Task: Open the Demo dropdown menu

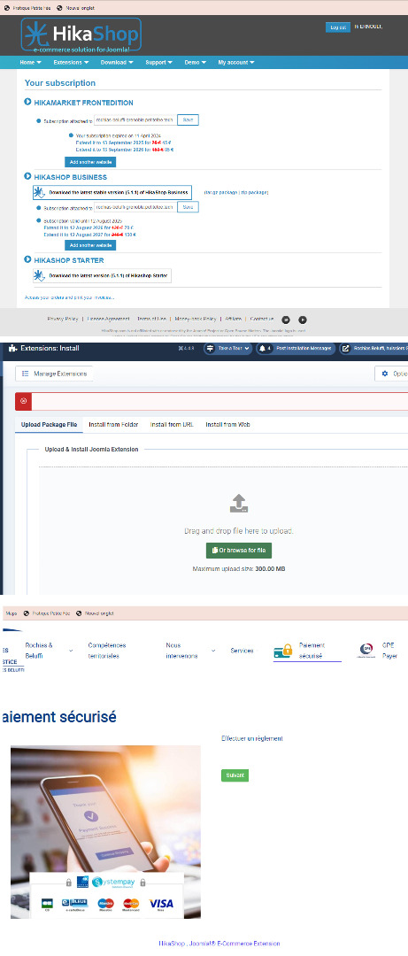Action: (196, 62)
